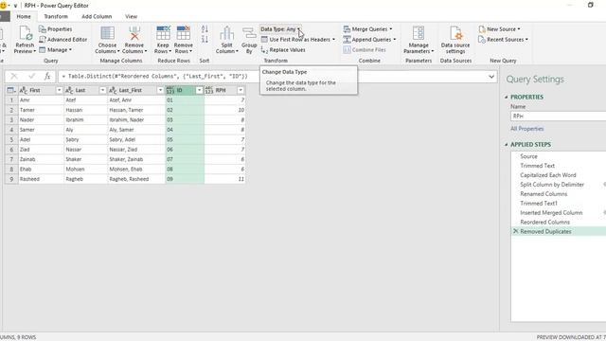The width and height of the screenshot is (606, 341).
Task: Open the All Properties link
Action: point(526,129)
